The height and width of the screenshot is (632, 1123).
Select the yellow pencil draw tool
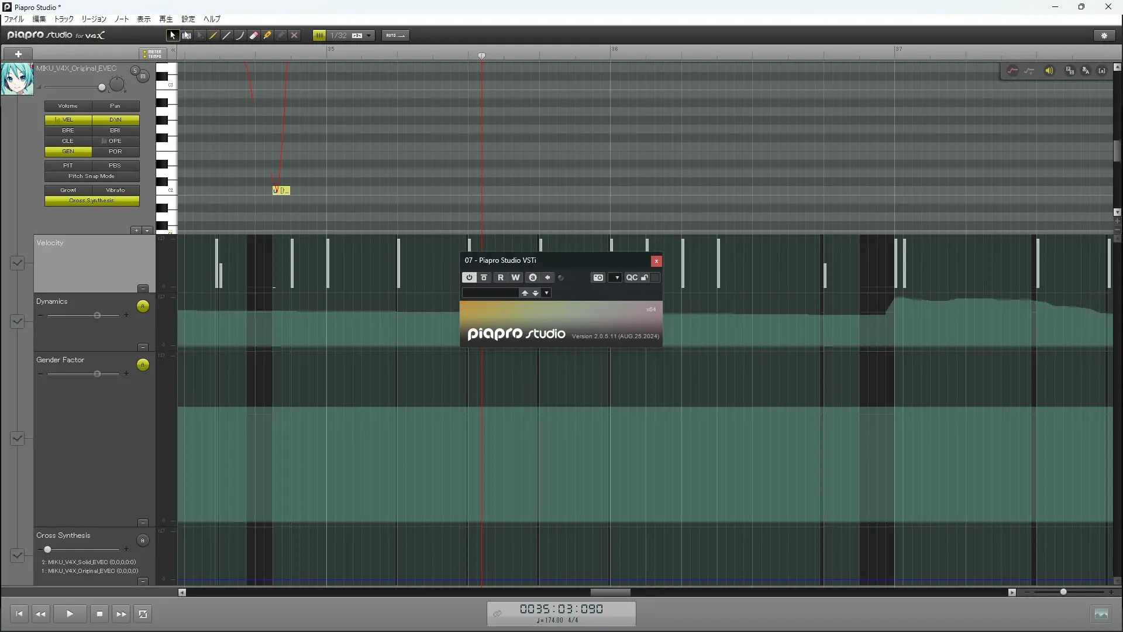coord(213,36)
